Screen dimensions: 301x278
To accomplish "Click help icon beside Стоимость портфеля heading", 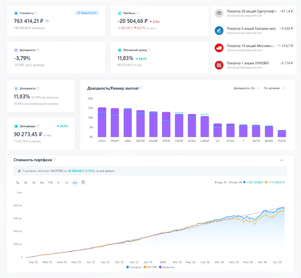I will [x=54, y=159].
